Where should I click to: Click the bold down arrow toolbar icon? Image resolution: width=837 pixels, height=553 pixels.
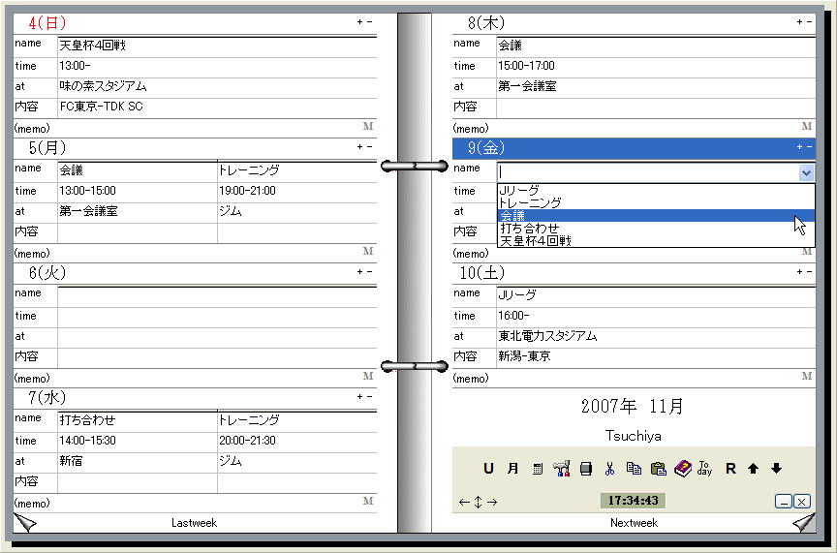pos(777,469)
